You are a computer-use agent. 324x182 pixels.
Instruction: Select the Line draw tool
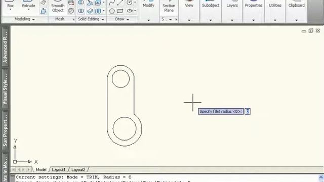pyautogui.click(x=120, y=3)
